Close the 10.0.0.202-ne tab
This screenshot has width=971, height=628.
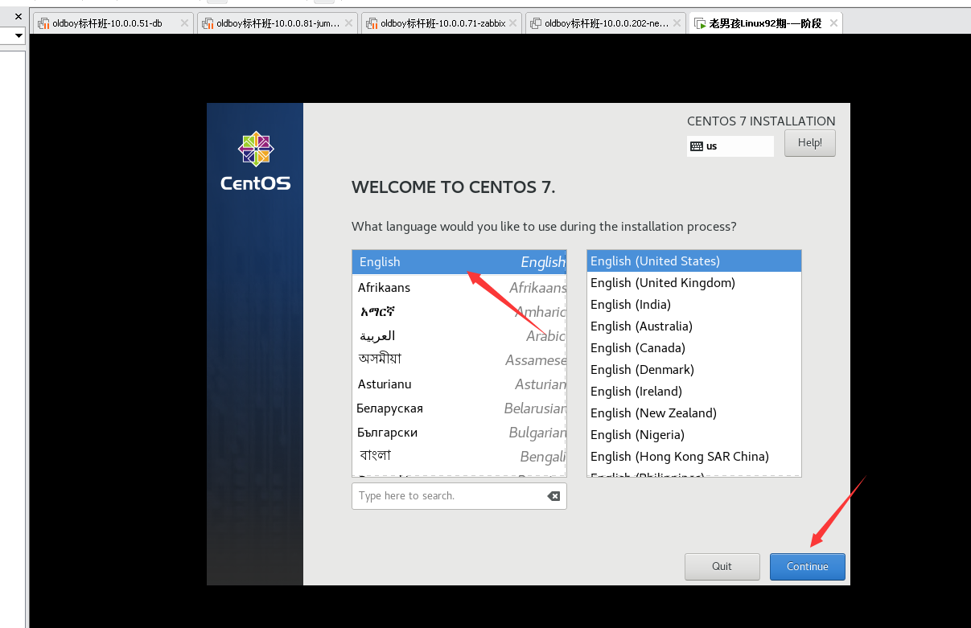tap(677, 23)
